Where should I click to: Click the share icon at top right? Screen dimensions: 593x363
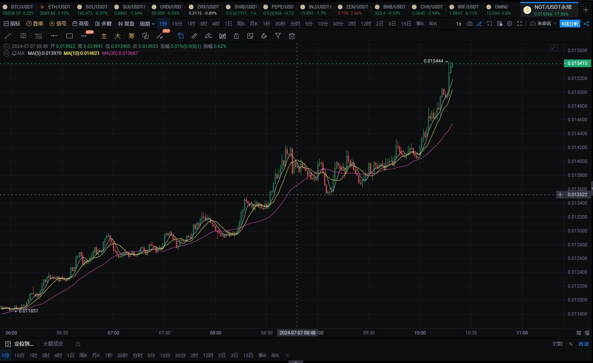(x=586, y=24)
